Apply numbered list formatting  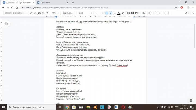[156, 13]
